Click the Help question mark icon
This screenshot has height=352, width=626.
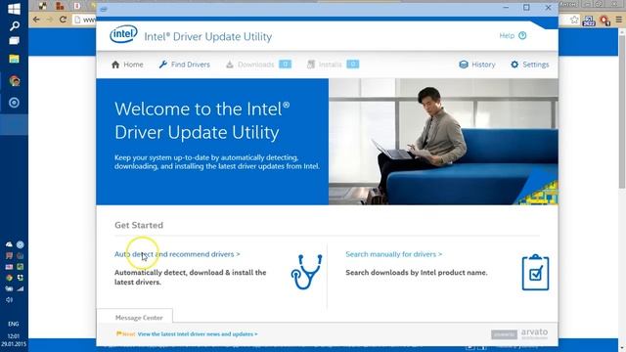click(522, 35)
